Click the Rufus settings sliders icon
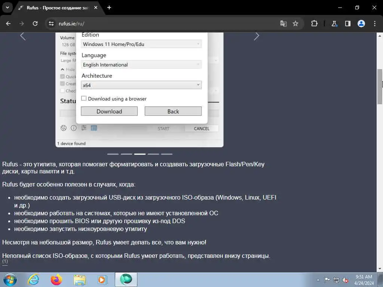383x287 pixels. tap(84, 128)
